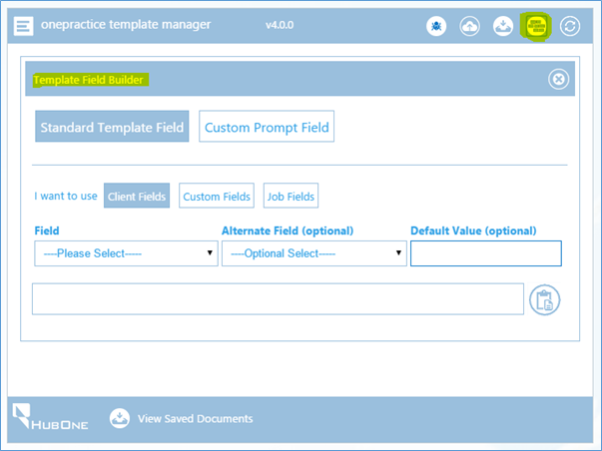Click the refresh sync icon
The width and height of the screenshot is (602, 451).
pos(570,26)
